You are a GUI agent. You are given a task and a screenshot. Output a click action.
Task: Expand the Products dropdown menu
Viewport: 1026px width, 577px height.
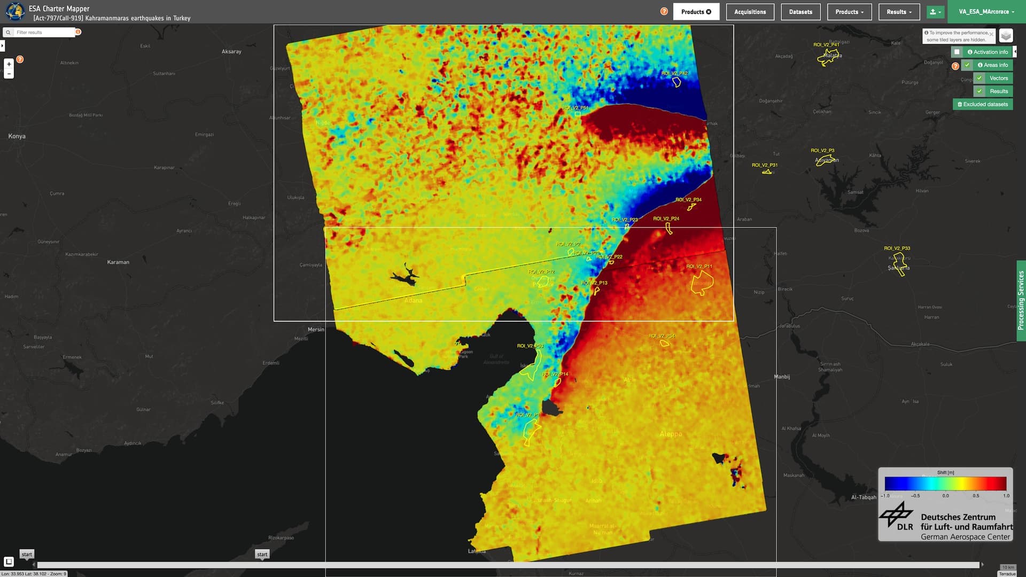coord(849,12)
